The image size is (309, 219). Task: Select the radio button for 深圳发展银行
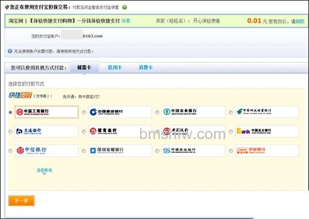coord(84,151)
